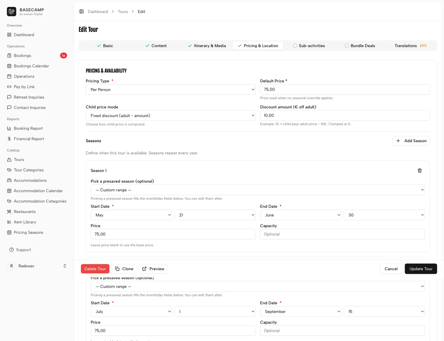Click the Tours mountain icon

click(x=9, y=160)
